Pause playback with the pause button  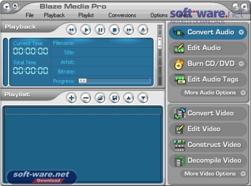100,30
